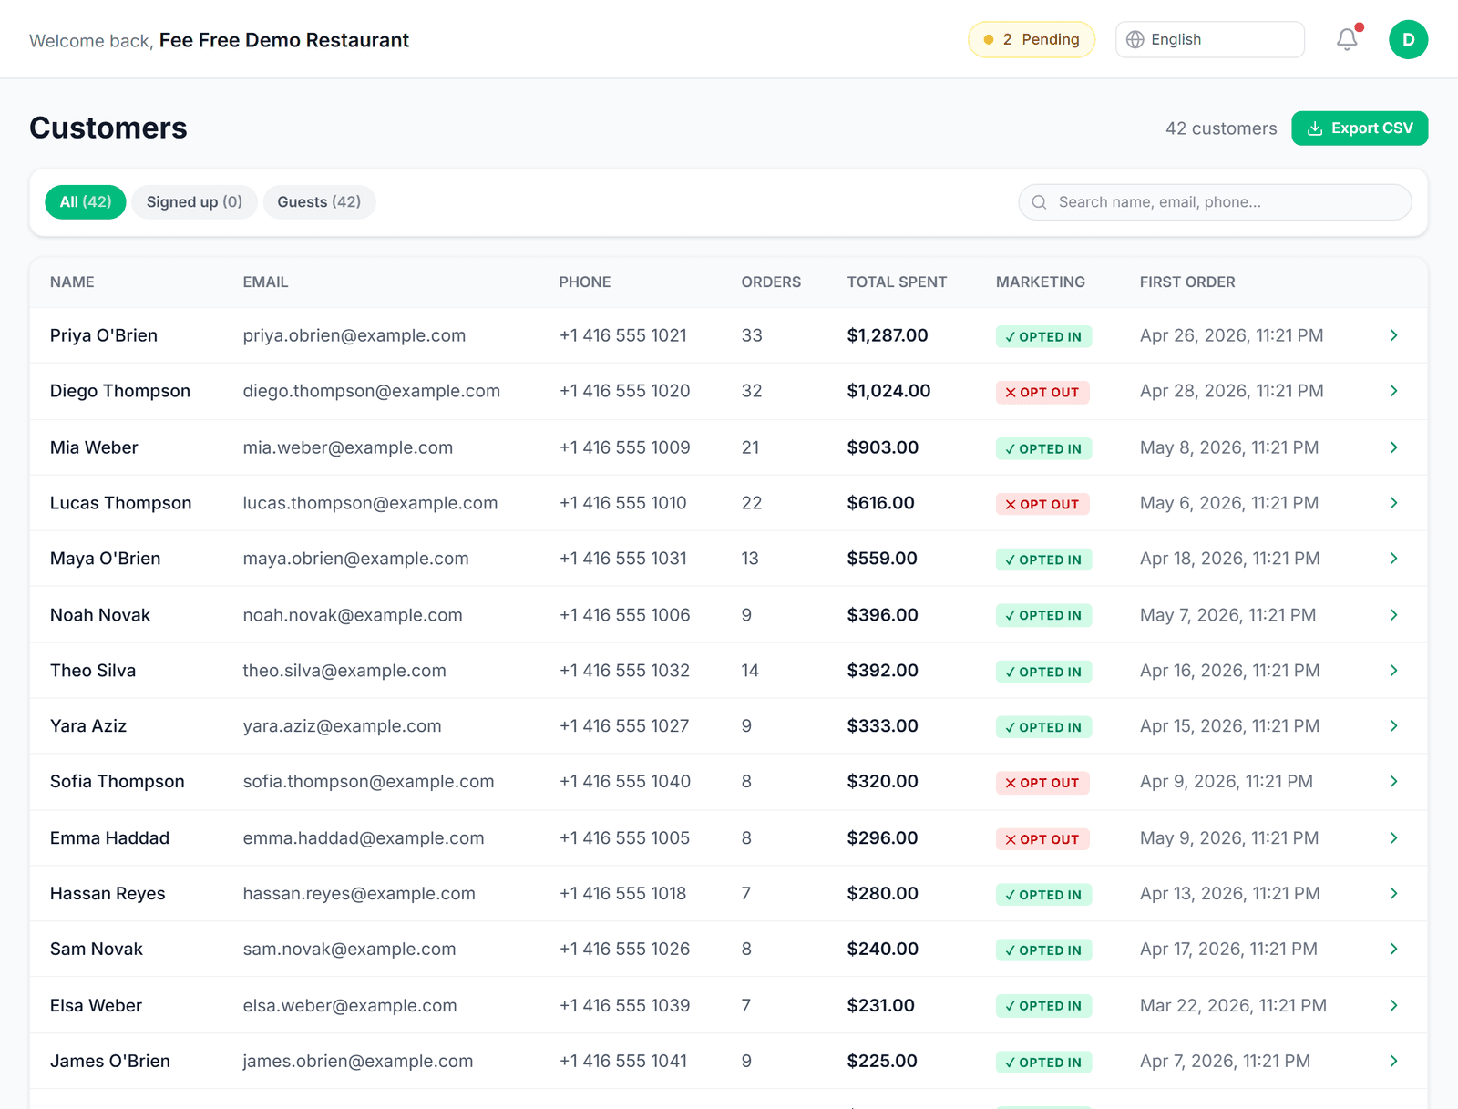1458x1109 pixels.
Task: Open Lucas Thompson row chevron
Action: pyautogui.click(x=1393, y=503)
